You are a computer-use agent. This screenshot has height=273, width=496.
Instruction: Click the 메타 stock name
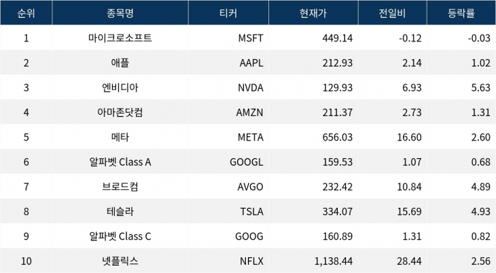coord(120,137)
